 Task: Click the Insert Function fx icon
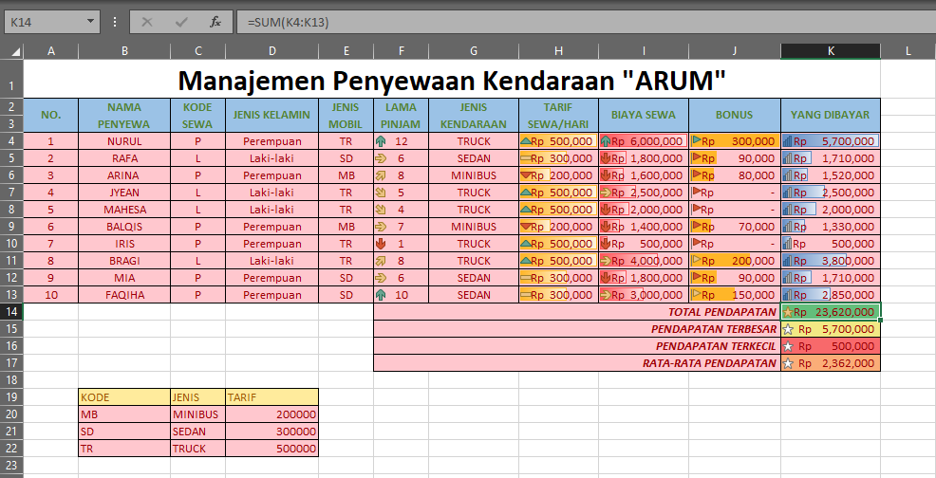pyautogui.click(x=215, y=22)
